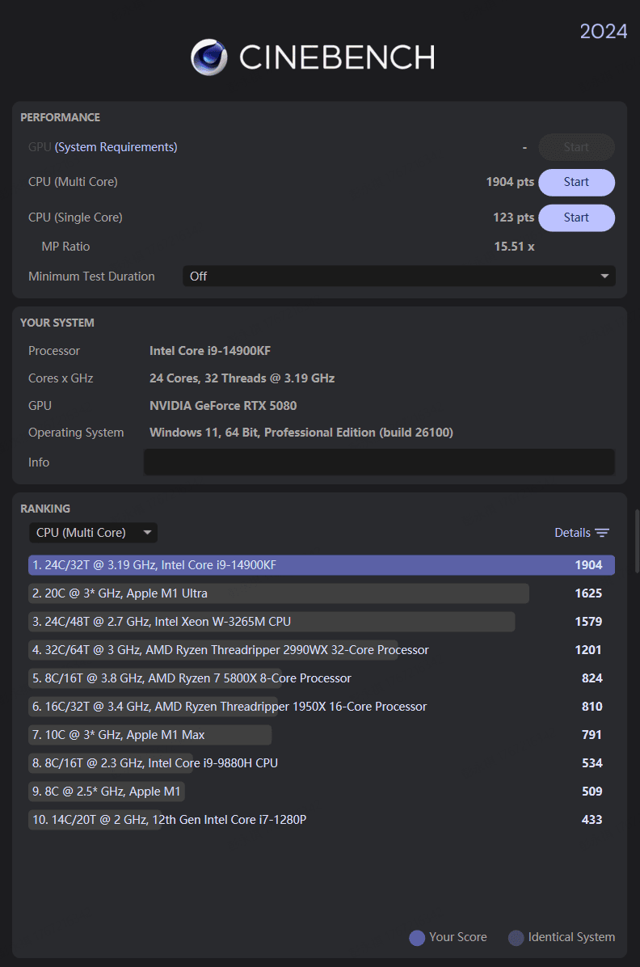Click the 1904 pts multi core score
This screenshot has width=640, height=967.
510,182
